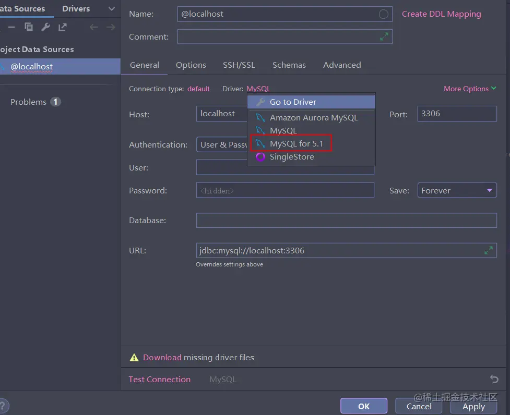Click the SingleStore purple icon
Screen dimensions: 510x415
260,157
